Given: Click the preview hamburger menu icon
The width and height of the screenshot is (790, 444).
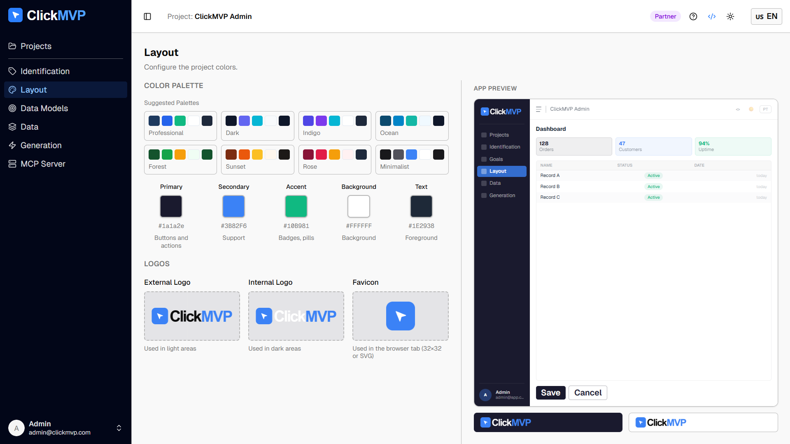Looking at the screenshot, I should point(538,109).
